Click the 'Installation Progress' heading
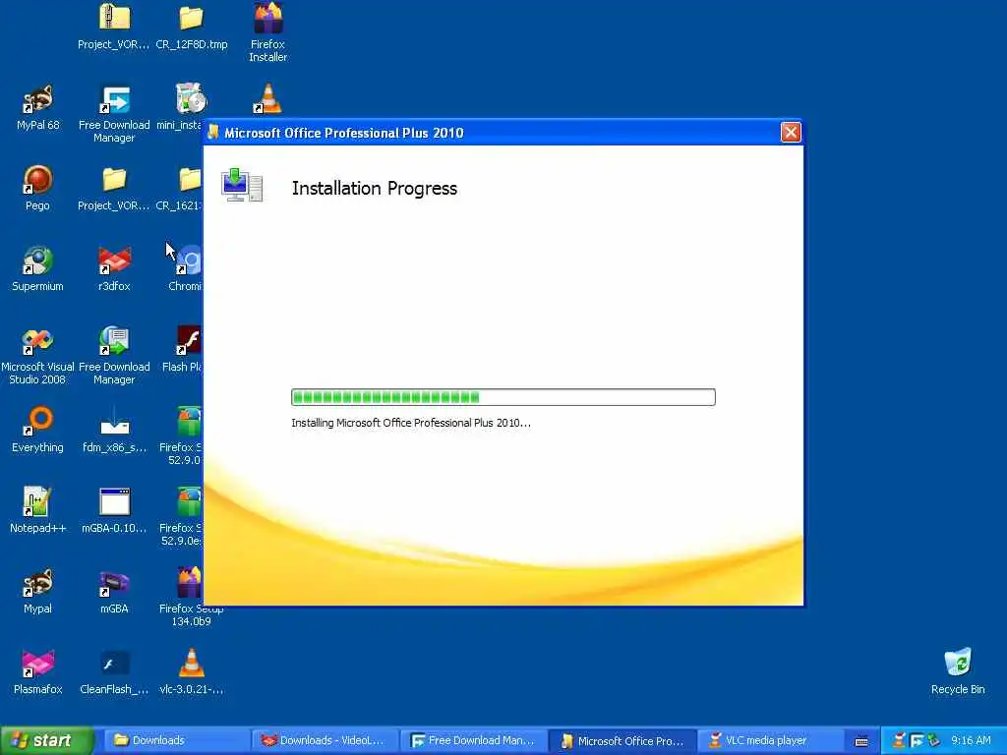This screenshot has height=755, width=1007. tap(375, 188)
